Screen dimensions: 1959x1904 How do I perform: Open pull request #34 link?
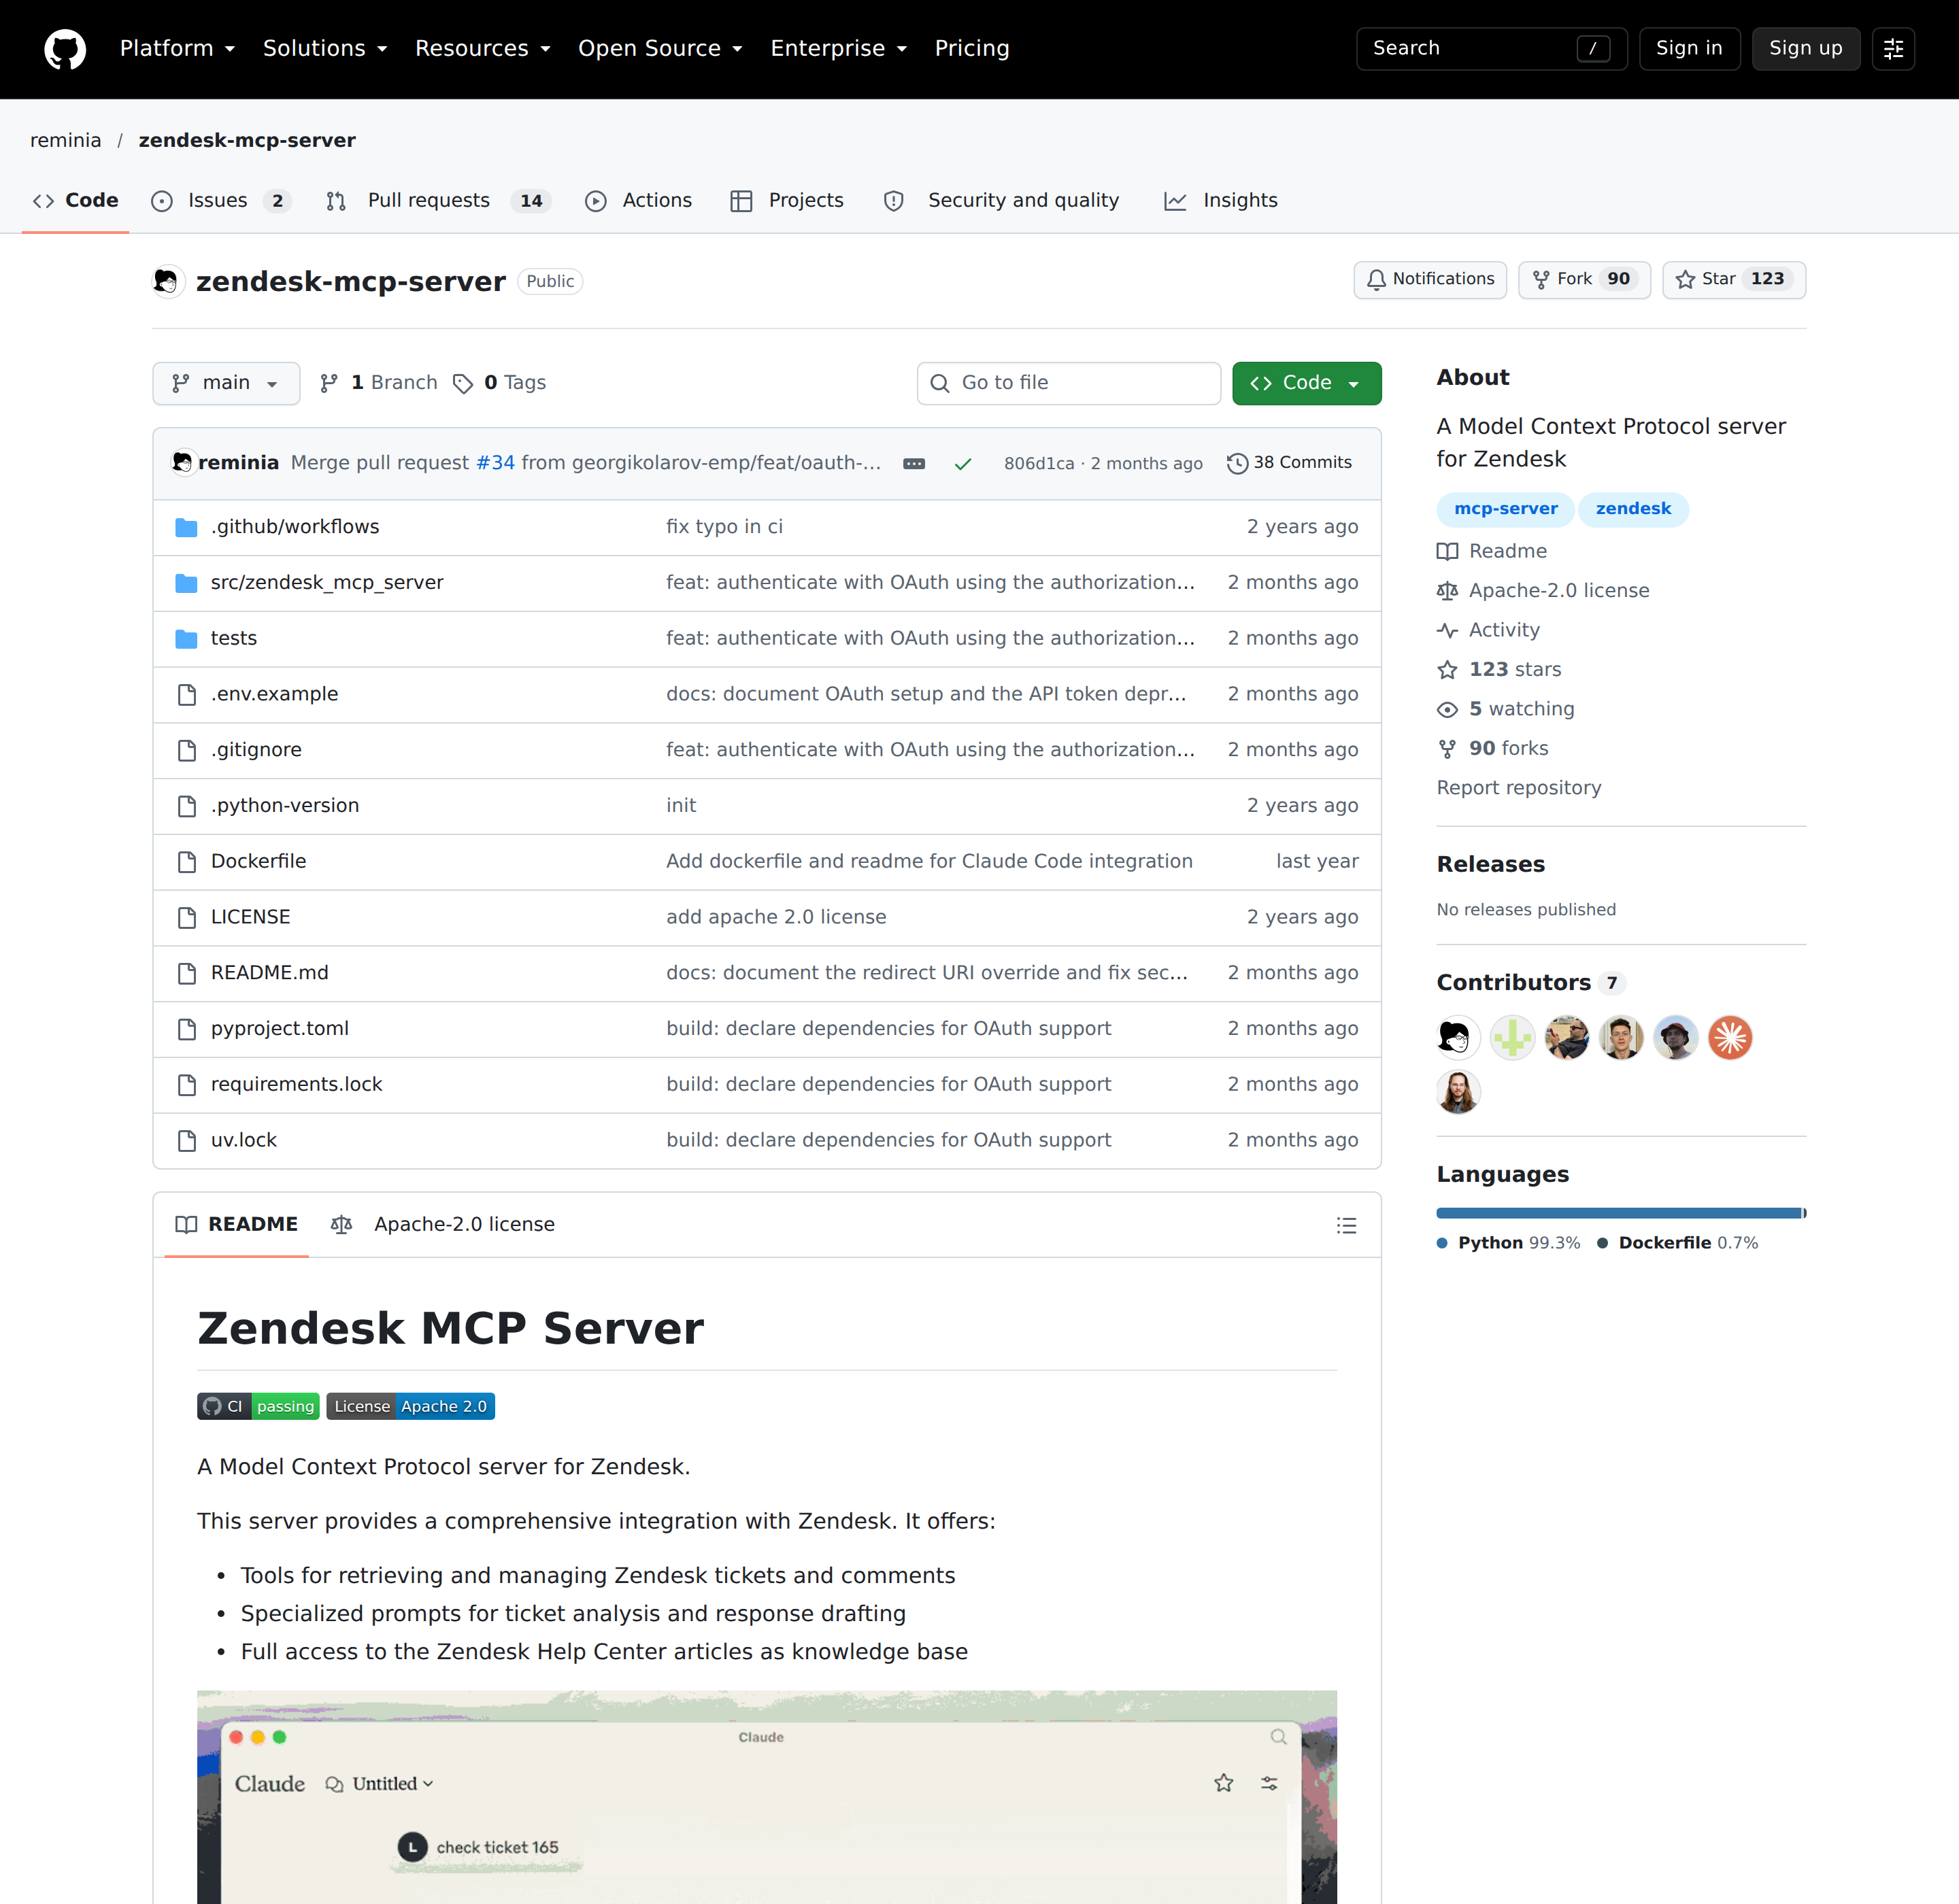(x=495, y=463)
